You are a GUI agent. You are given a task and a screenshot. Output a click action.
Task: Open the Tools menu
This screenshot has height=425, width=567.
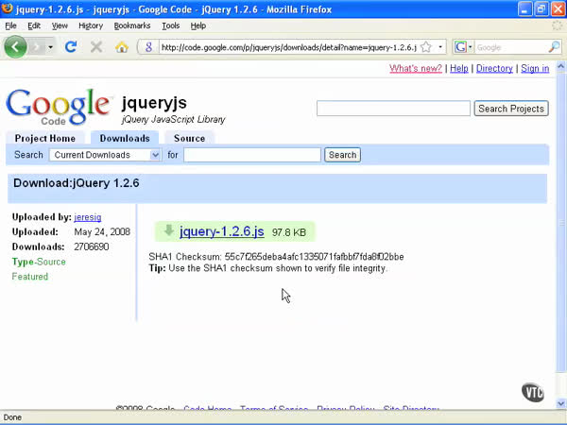click(170, 25)
